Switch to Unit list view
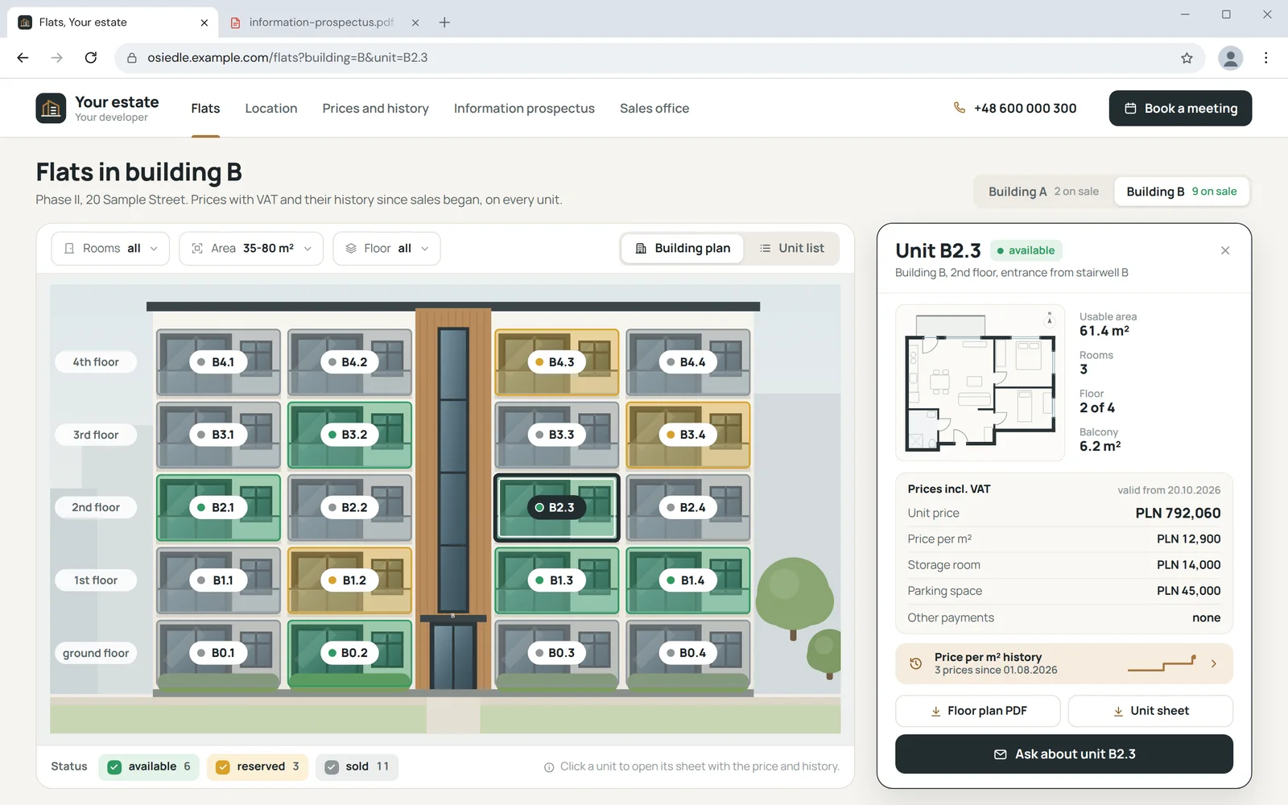 pyautogui.click(x=792, y=248)
